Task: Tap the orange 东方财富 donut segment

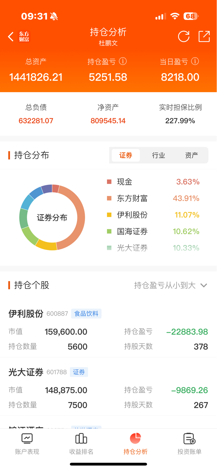Action: pos(80,218)
